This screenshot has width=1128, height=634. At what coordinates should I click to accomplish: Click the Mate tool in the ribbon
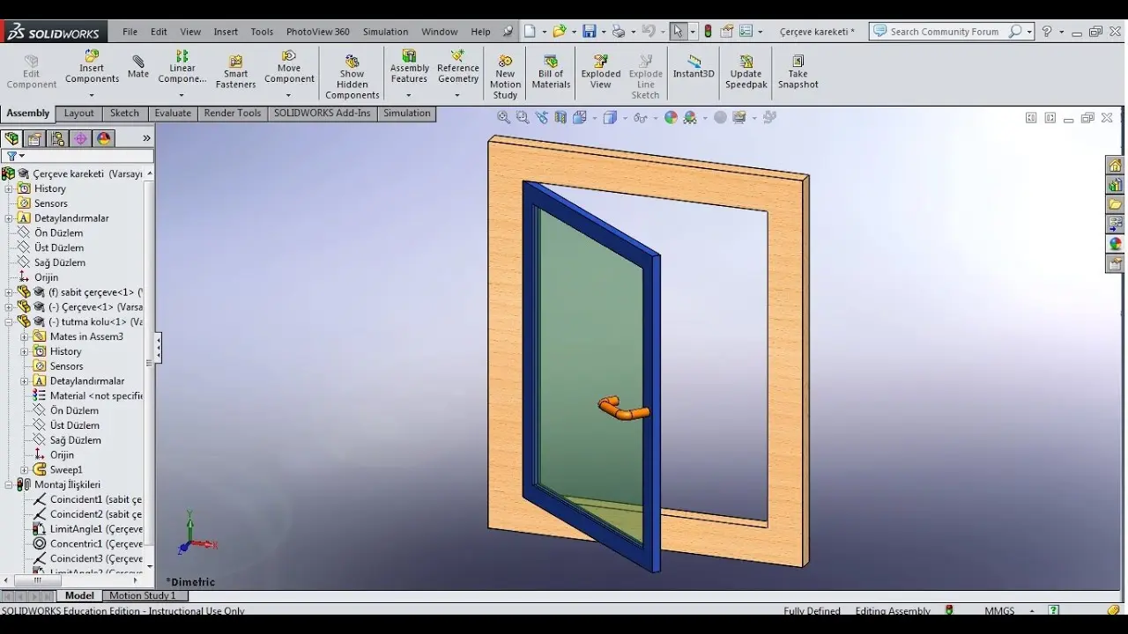point(137,67)
